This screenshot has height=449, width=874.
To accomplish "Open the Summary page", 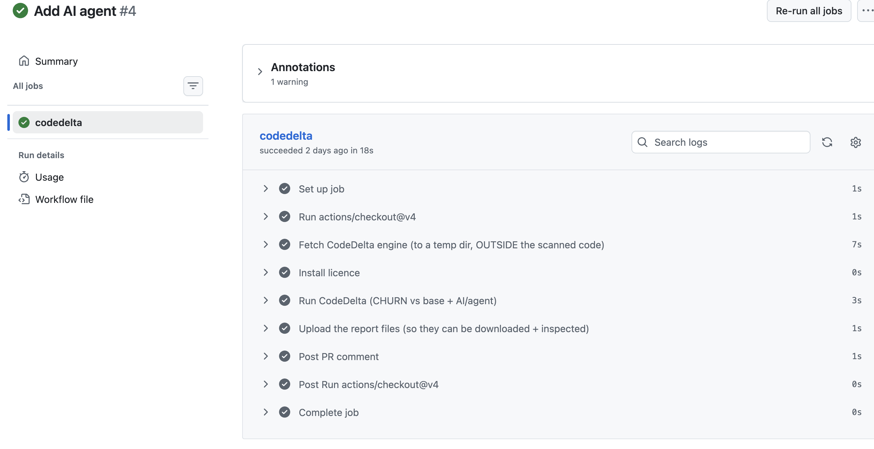I will [56, 61].
